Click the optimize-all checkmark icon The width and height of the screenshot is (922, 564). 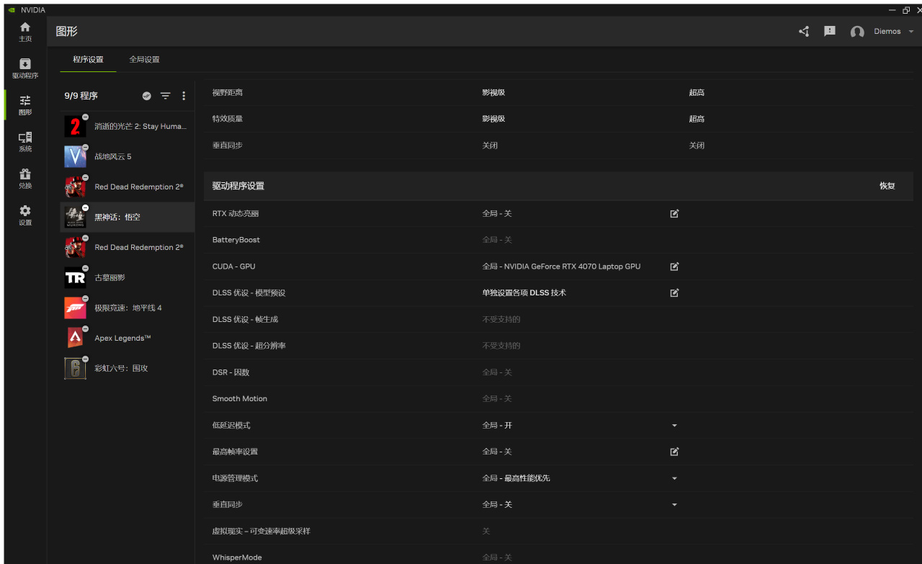(147, 96)
